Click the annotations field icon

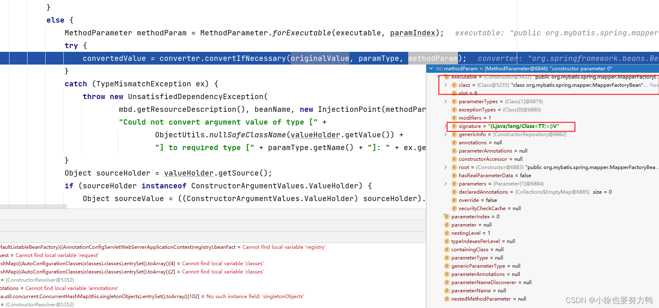click(x=454, y=143)
